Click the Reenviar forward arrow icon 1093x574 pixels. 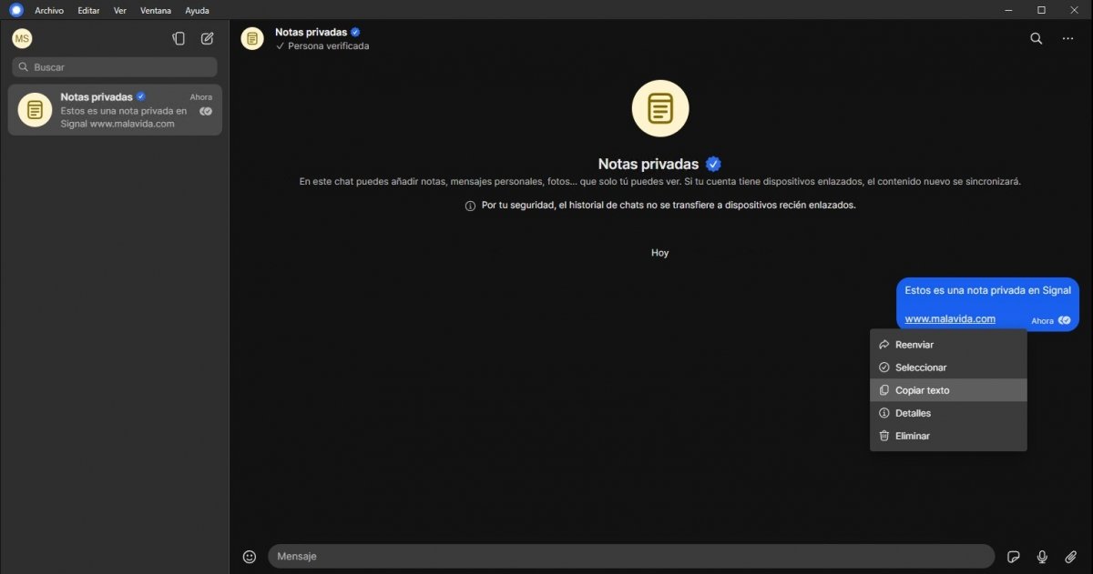[884, 345]
